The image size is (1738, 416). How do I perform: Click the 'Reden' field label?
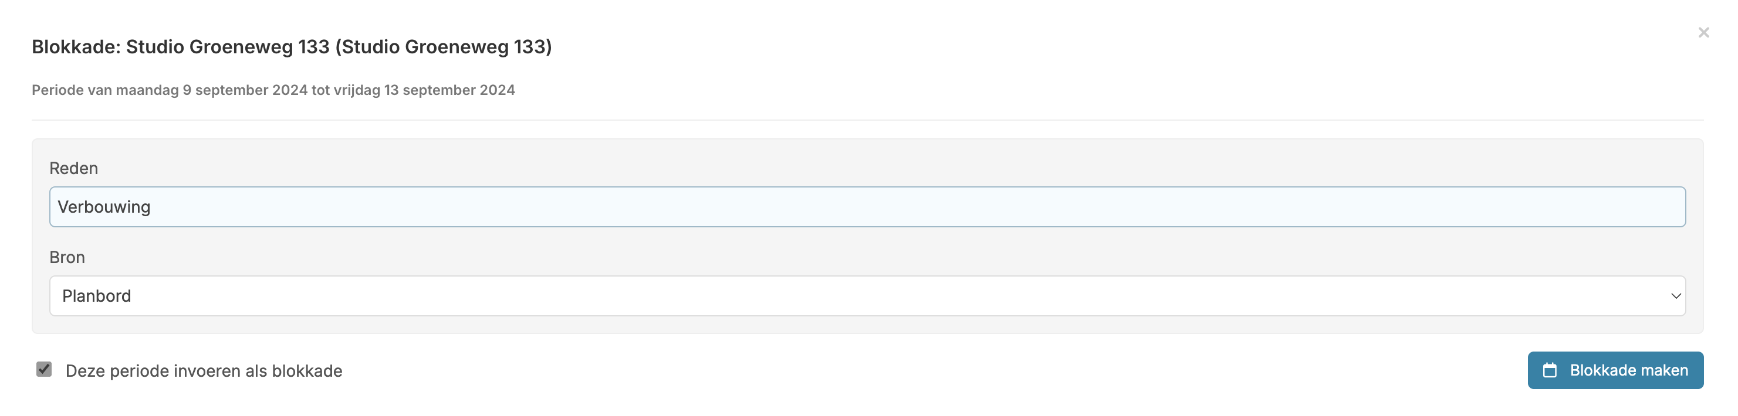[x=73, y=169]
